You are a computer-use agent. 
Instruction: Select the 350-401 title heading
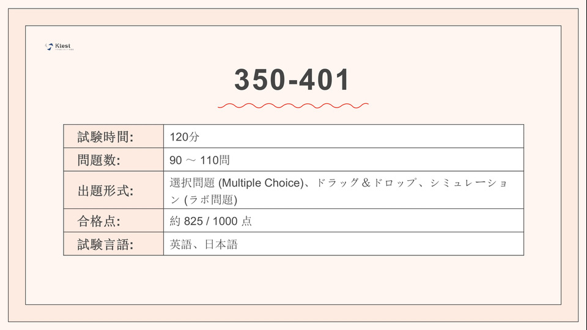coord(293,80)
